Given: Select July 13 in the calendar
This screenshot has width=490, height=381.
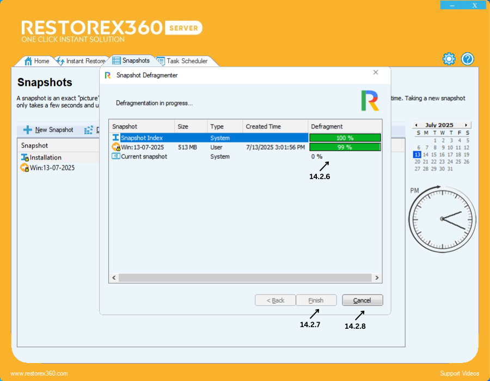Looking at the screenshot, I should pyautogui.click(x=417, y=155).
